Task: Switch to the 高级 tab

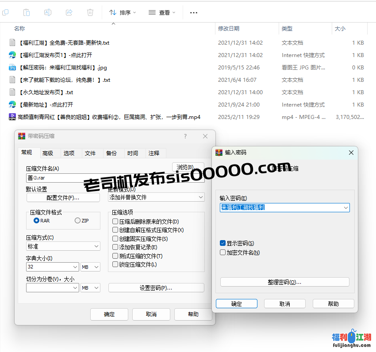Action: click(x=48, y=153)
